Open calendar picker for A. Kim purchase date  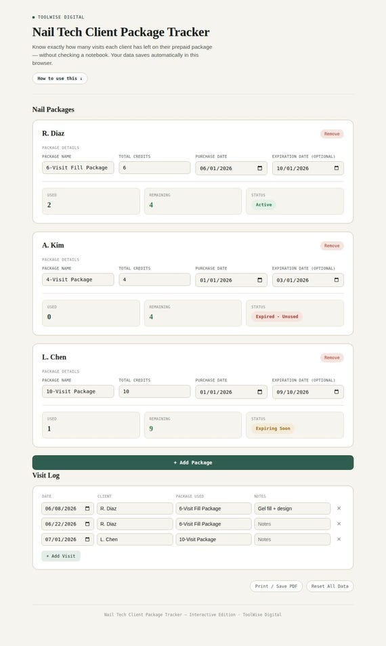coord(259,280)
